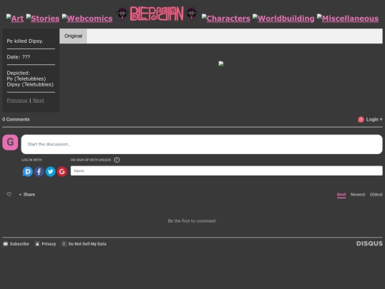Click the Subscribe link with envelope icon

[x=16, y=244]
